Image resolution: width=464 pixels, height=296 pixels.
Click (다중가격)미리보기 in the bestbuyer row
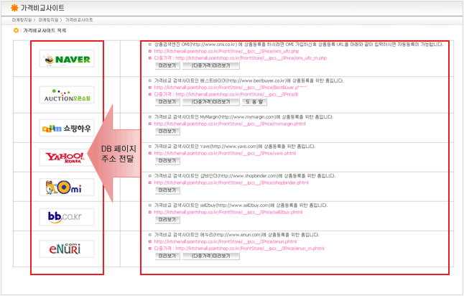[210, 102]
